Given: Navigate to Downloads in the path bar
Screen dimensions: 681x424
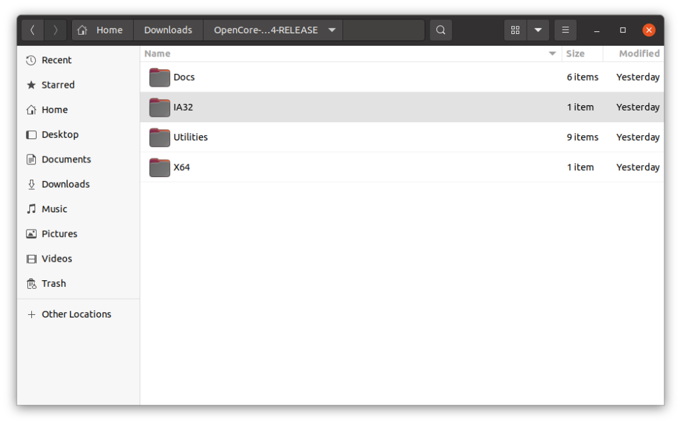Looking at the screenshot, I should pyautogui.click(x=168, y=30).
